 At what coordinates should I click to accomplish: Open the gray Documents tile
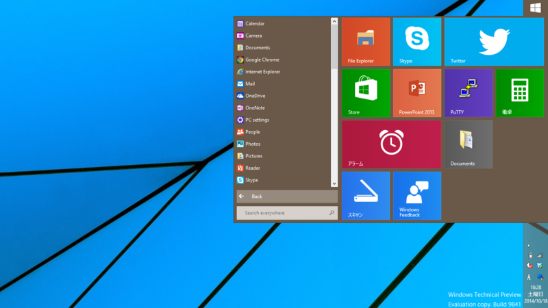pyautogui.click(x=469, y=144)
